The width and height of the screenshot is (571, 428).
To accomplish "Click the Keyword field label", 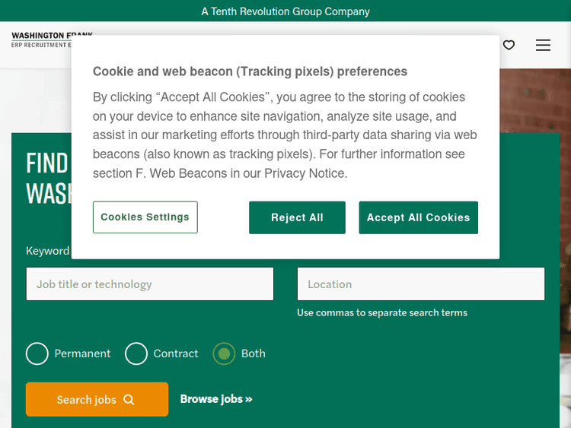I will click(47, 251).
